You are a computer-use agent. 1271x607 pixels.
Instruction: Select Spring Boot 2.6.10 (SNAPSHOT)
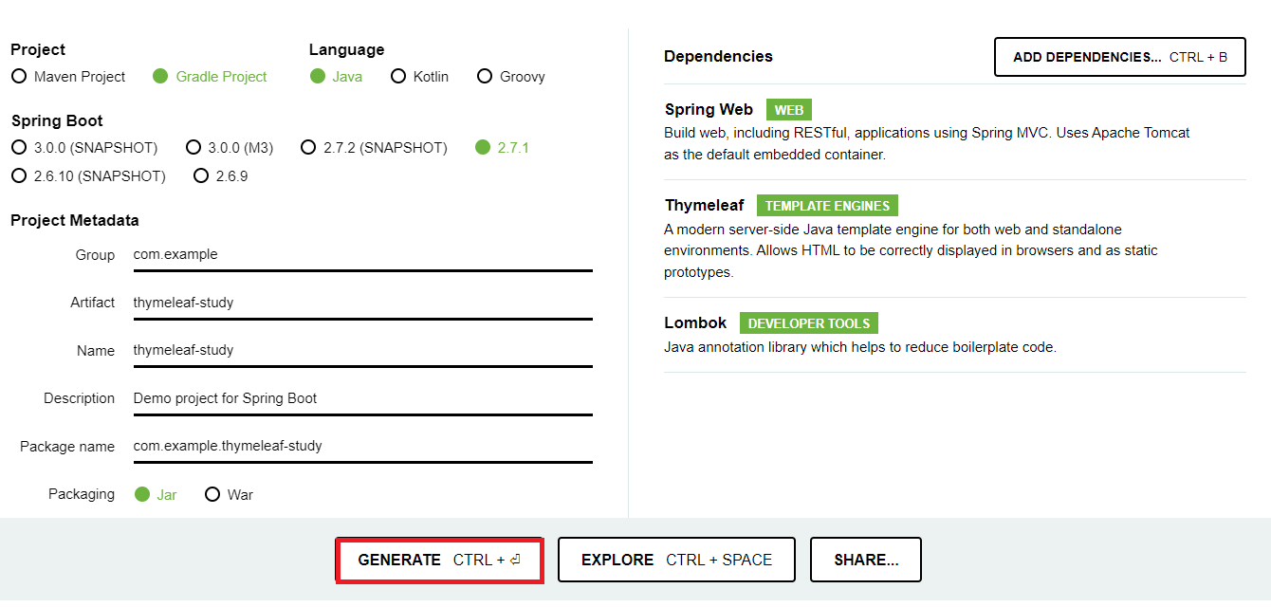coord(88,176)
